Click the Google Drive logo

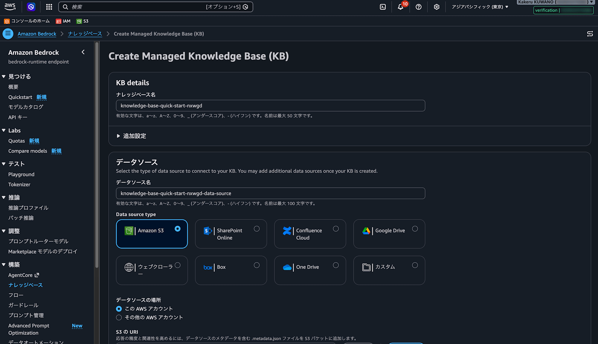pyautogui.click(x=366, y=231)
